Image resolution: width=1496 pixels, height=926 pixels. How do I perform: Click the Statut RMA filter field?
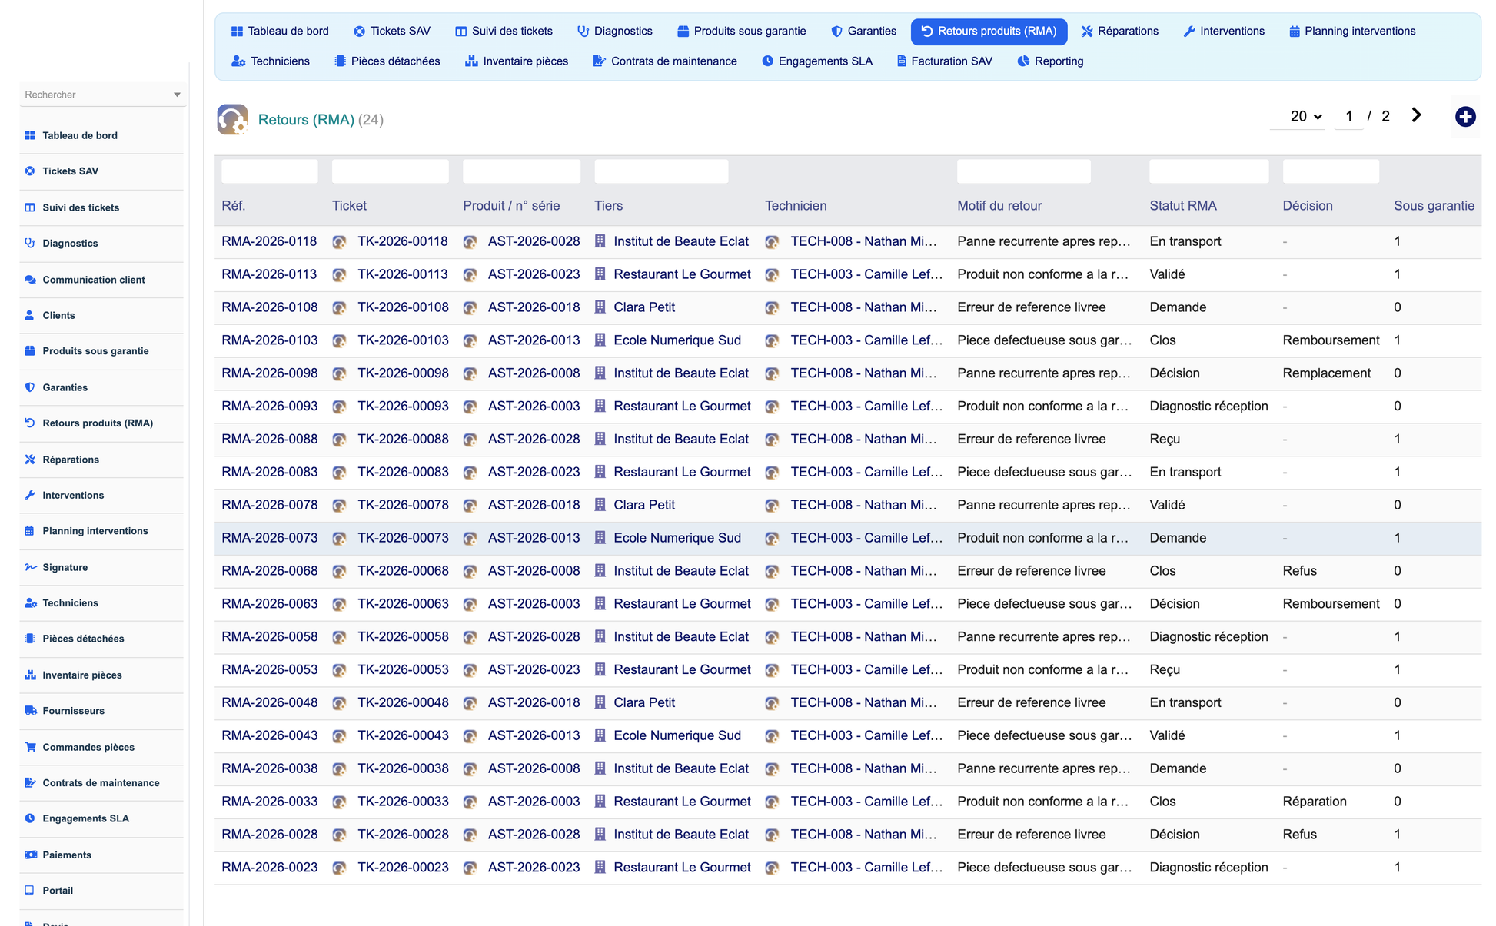pos(1208,171)
